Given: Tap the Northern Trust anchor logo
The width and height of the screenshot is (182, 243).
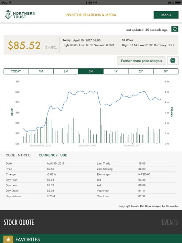Looking at the screenshot, I should point(8,15).
